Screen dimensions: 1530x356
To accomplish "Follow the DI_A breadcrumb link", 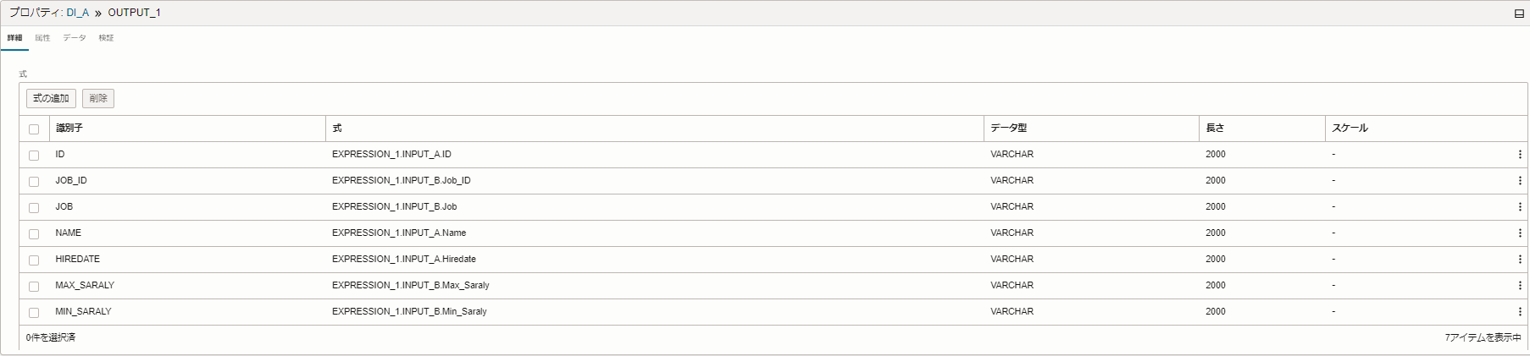I will coord(77,13).
